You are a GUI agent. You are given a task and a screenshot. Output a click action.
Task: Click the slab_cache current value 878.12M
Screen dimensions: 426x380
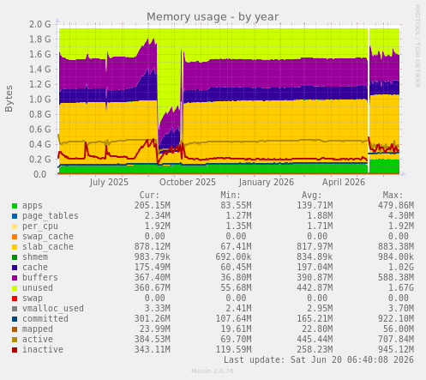(153, 247)
